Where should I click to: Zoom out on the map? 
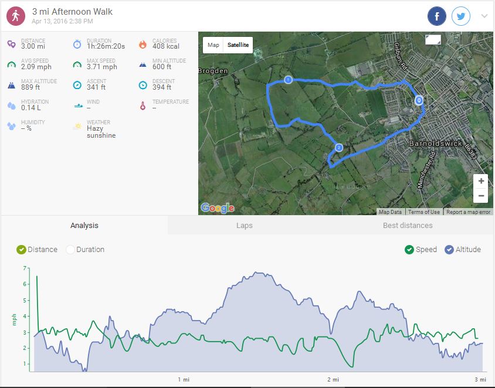481,196
